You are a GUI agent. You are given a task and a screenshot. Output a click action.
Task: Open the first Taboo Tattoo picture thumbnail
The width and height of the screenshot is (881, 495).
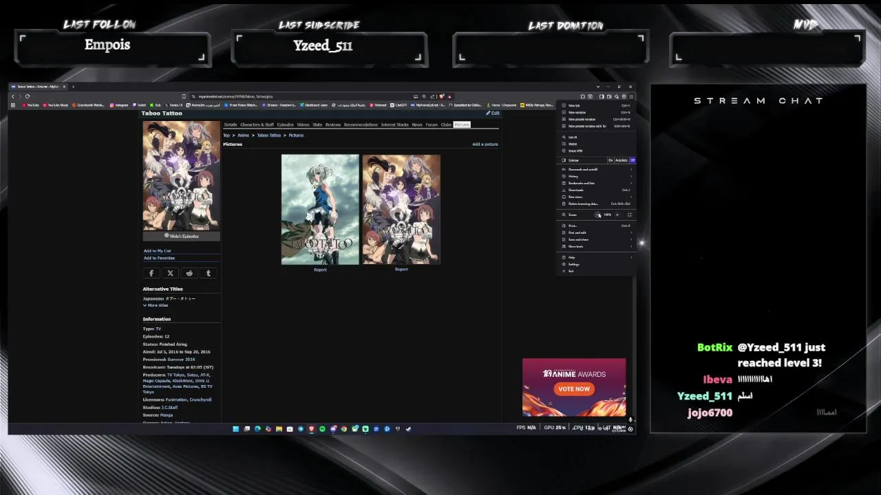320,210
